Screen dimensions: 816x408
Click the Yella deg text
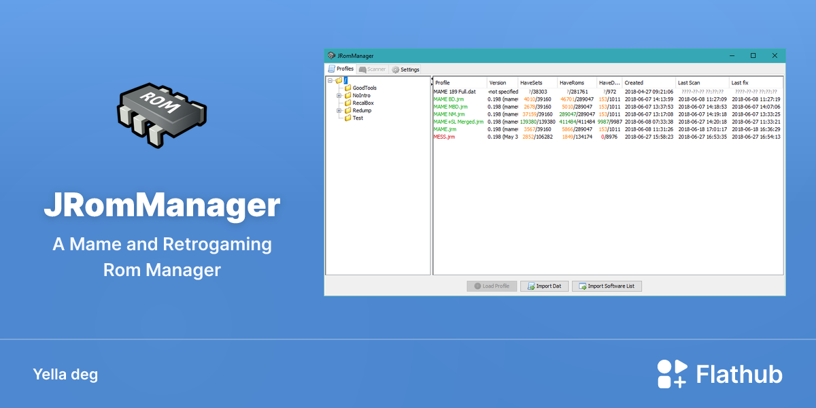(x=65, y=375)
